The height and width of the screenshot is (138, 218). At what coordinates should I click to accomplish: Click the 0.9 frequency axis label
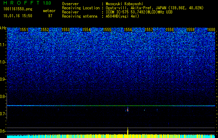point(3,79)
